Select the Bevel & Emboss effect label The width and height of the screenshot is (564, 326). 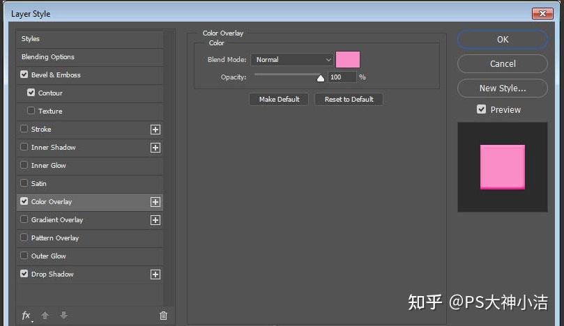tap(56, 75)
